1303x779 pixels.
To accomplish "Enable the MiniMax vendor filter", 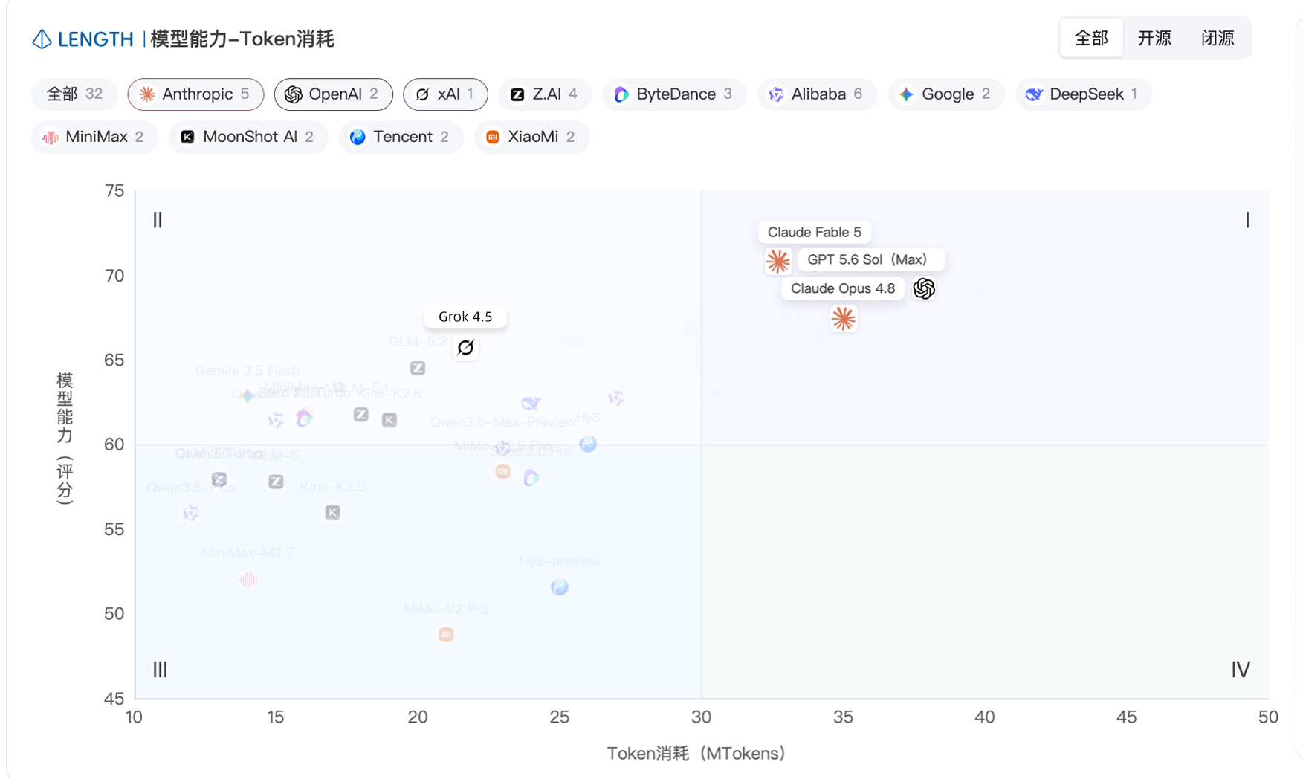I will click(x=94, y=137).
